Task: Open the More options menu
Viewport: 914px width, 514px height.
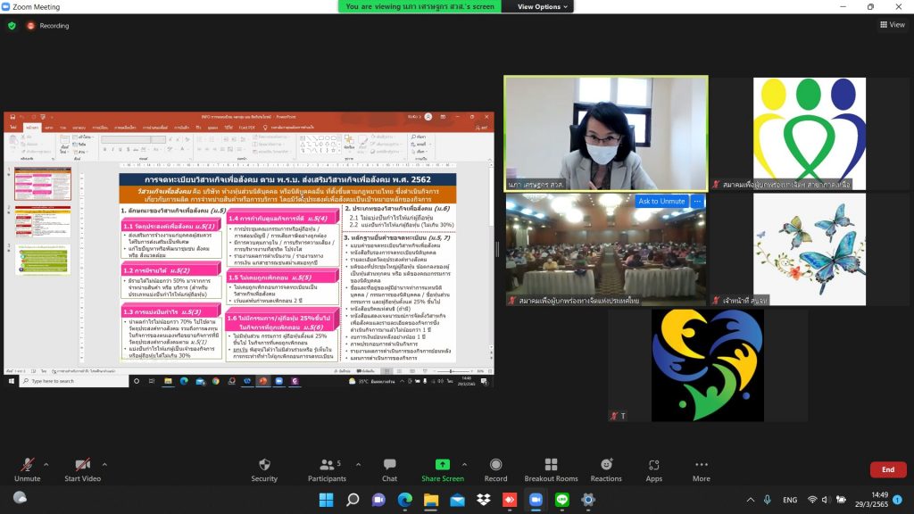Action: coord(702,465)
